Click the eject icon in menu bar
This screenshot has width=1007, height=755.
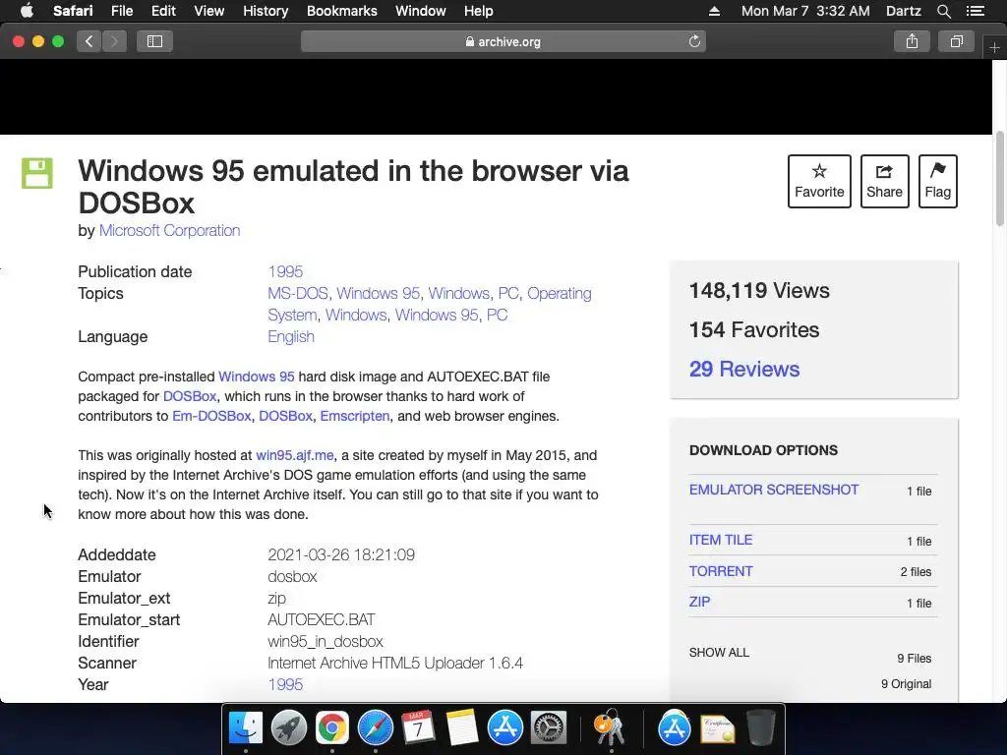(714, 11)
